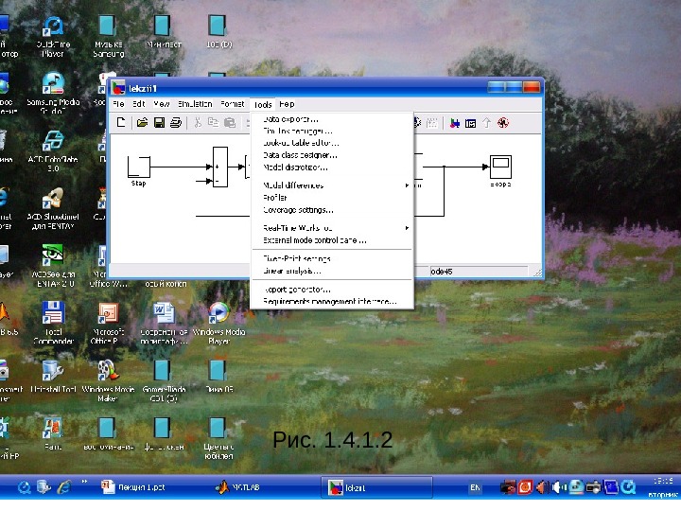Click the Go to parent up-arrow icon
The height and width of the screenshot is (511, 681).
[486, 123]
